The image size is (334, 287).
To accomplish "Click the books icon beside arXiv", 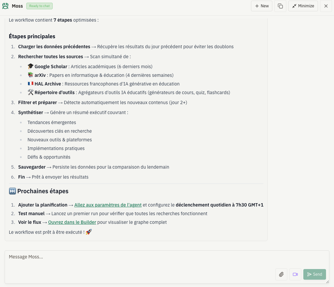I will click(31, 75).
